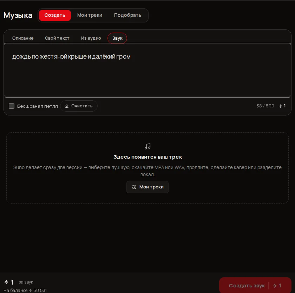Click the lightning icon beside 'за звук'
Image resolution: width=295 pixels, height=293 pixels.
pyautogui.click(x=6, y=282)
